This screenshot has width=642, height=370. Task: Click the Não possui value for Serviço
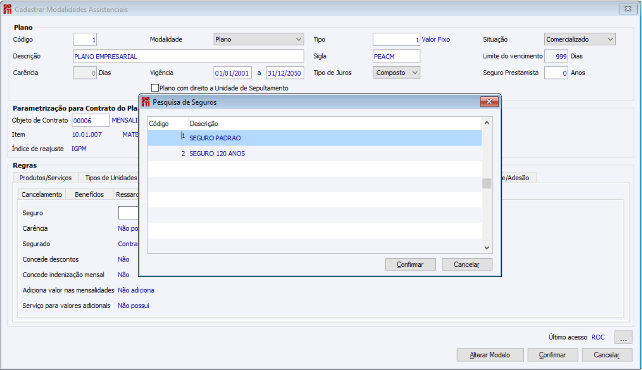click(x=133, y=306)
